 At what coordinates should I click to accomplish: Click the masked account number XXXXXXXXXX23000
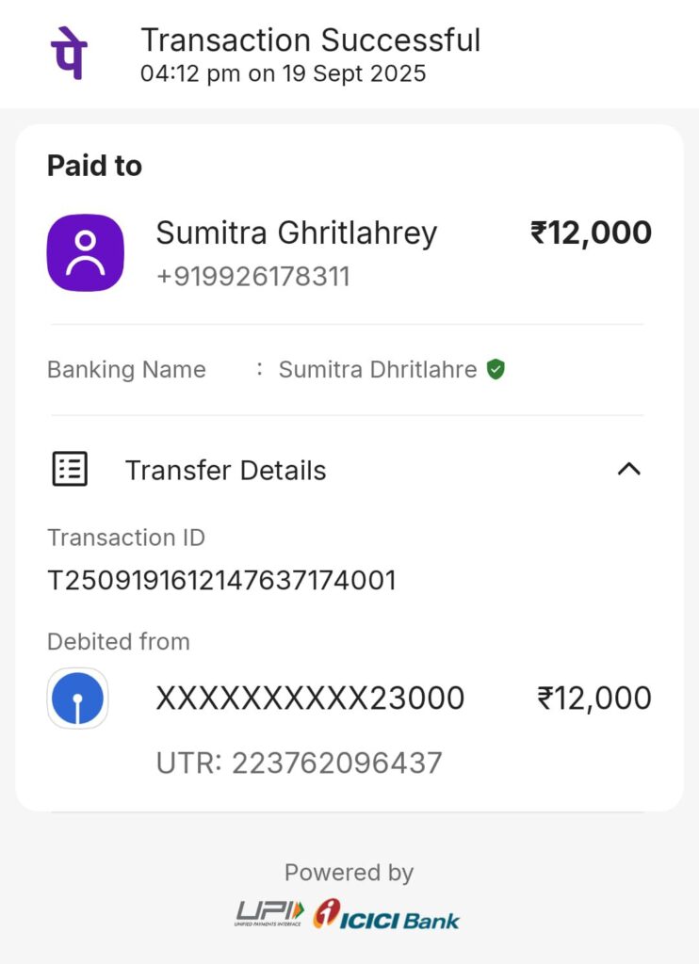310,699
